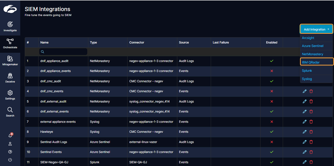Screen dimensions: 334x166
Task: Open the user profile icon
Action: click(10, 144)
